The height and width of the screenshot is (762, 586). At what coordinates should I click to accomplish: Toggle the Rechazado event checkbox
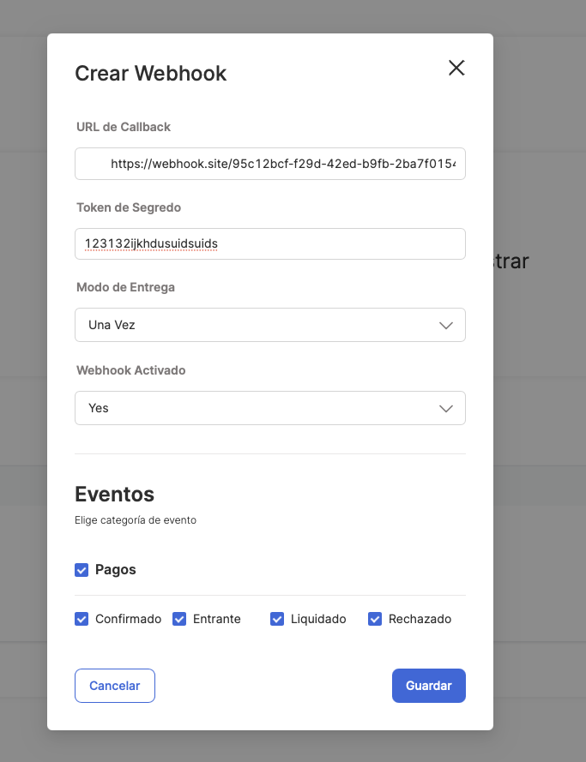pos(375,619)
